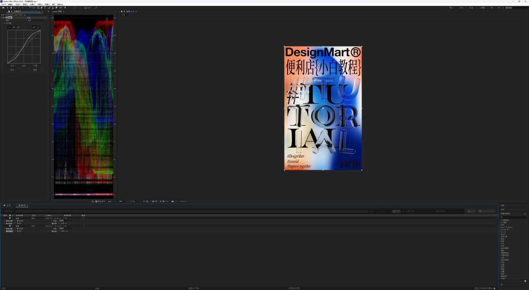This screenshot has width=529, height=290.
Task: Open the 文件 (File) menu
Action: tap(4, 4)
